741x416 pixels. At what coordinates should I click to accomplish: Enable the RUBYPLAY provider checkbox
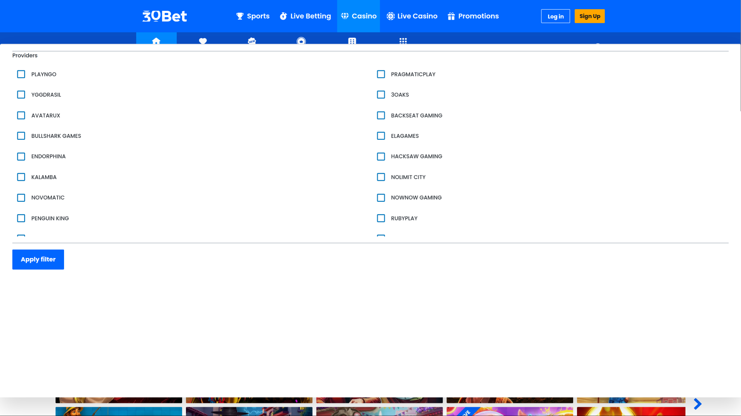click(381, 218)
